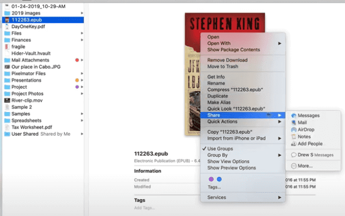Click the More ellipsis icon
This screenshot has height=216, width=345.
[x=293, y=166]
